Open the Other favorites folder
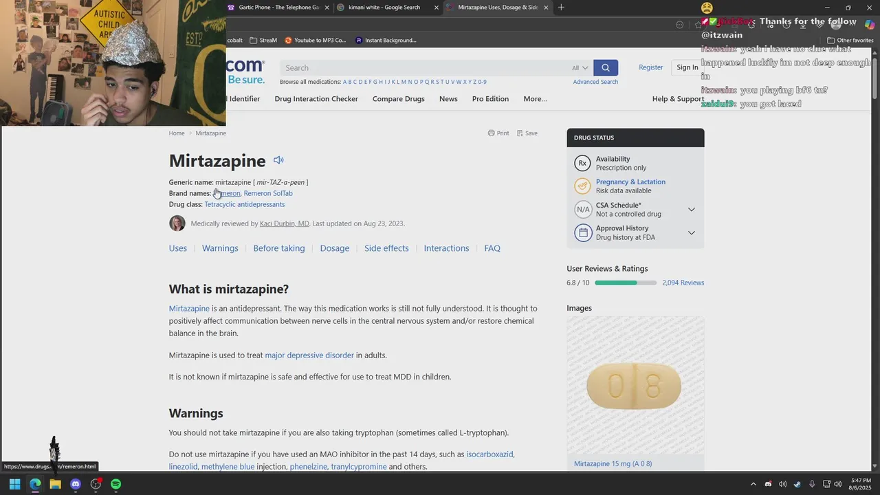880x495 pixels. [850, 40]
